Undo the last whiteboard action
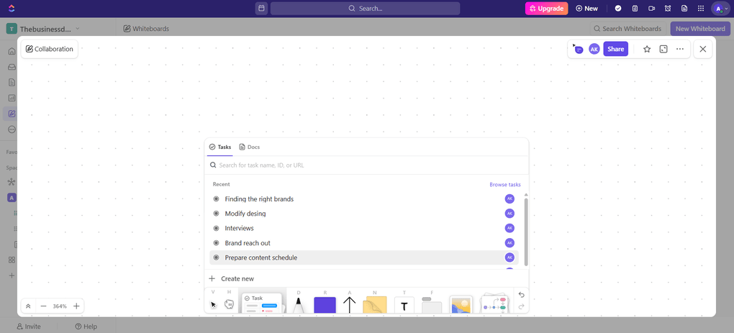Screen dimensions: 734x333 pyautogui.click(x=522, y=295)
